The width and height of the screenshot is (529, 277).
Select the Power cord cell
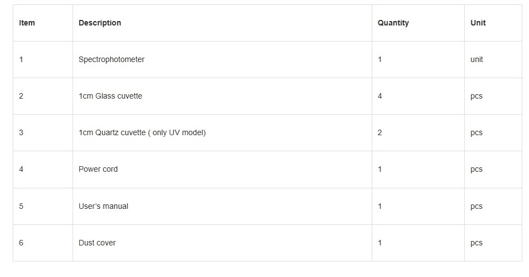click(x=98, y=169)
